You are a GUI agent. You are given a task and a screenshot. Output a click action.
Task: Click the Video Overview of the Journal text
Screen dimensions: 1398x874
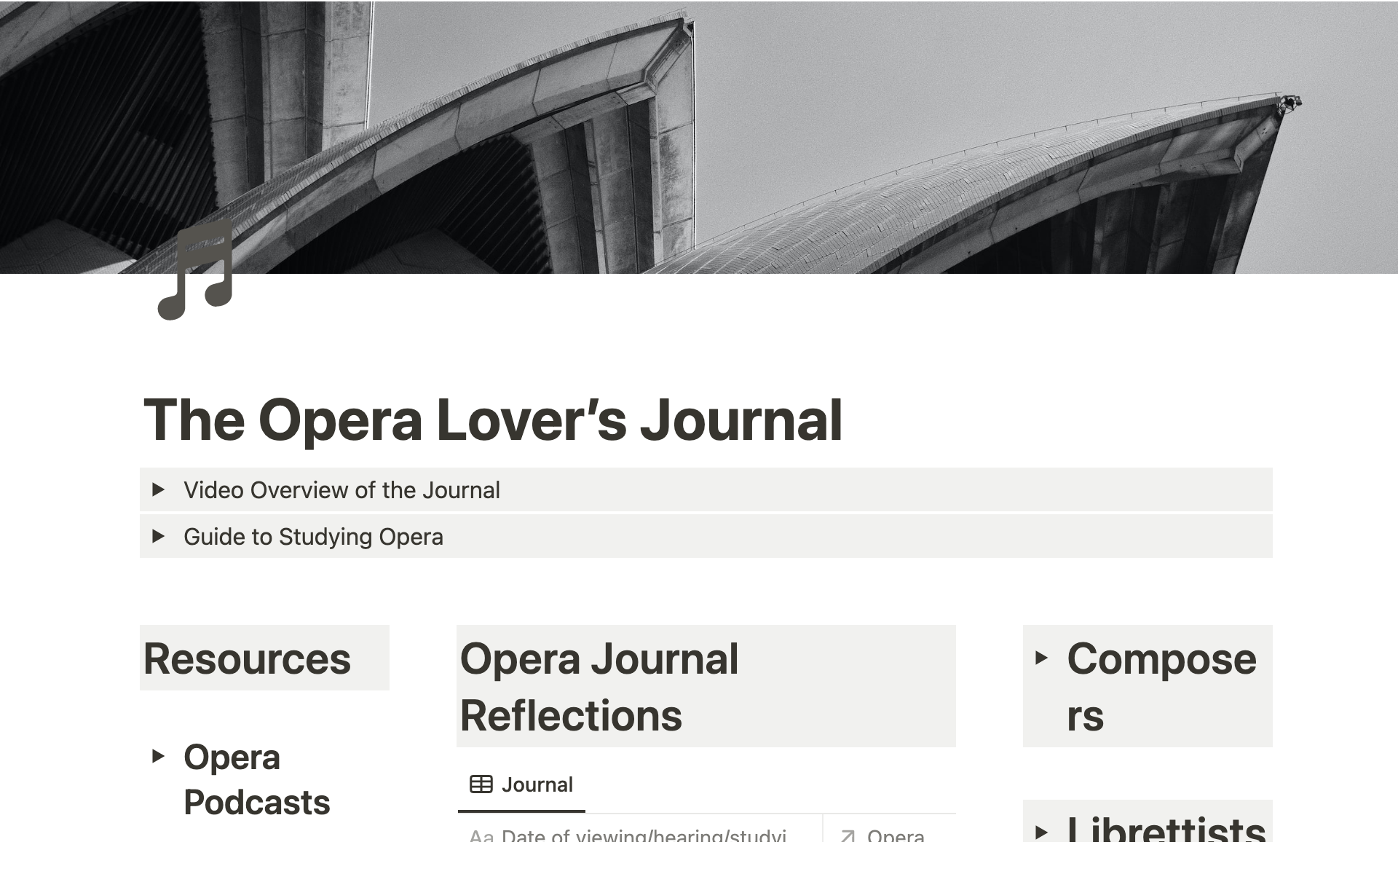click(x=341, y=490)
